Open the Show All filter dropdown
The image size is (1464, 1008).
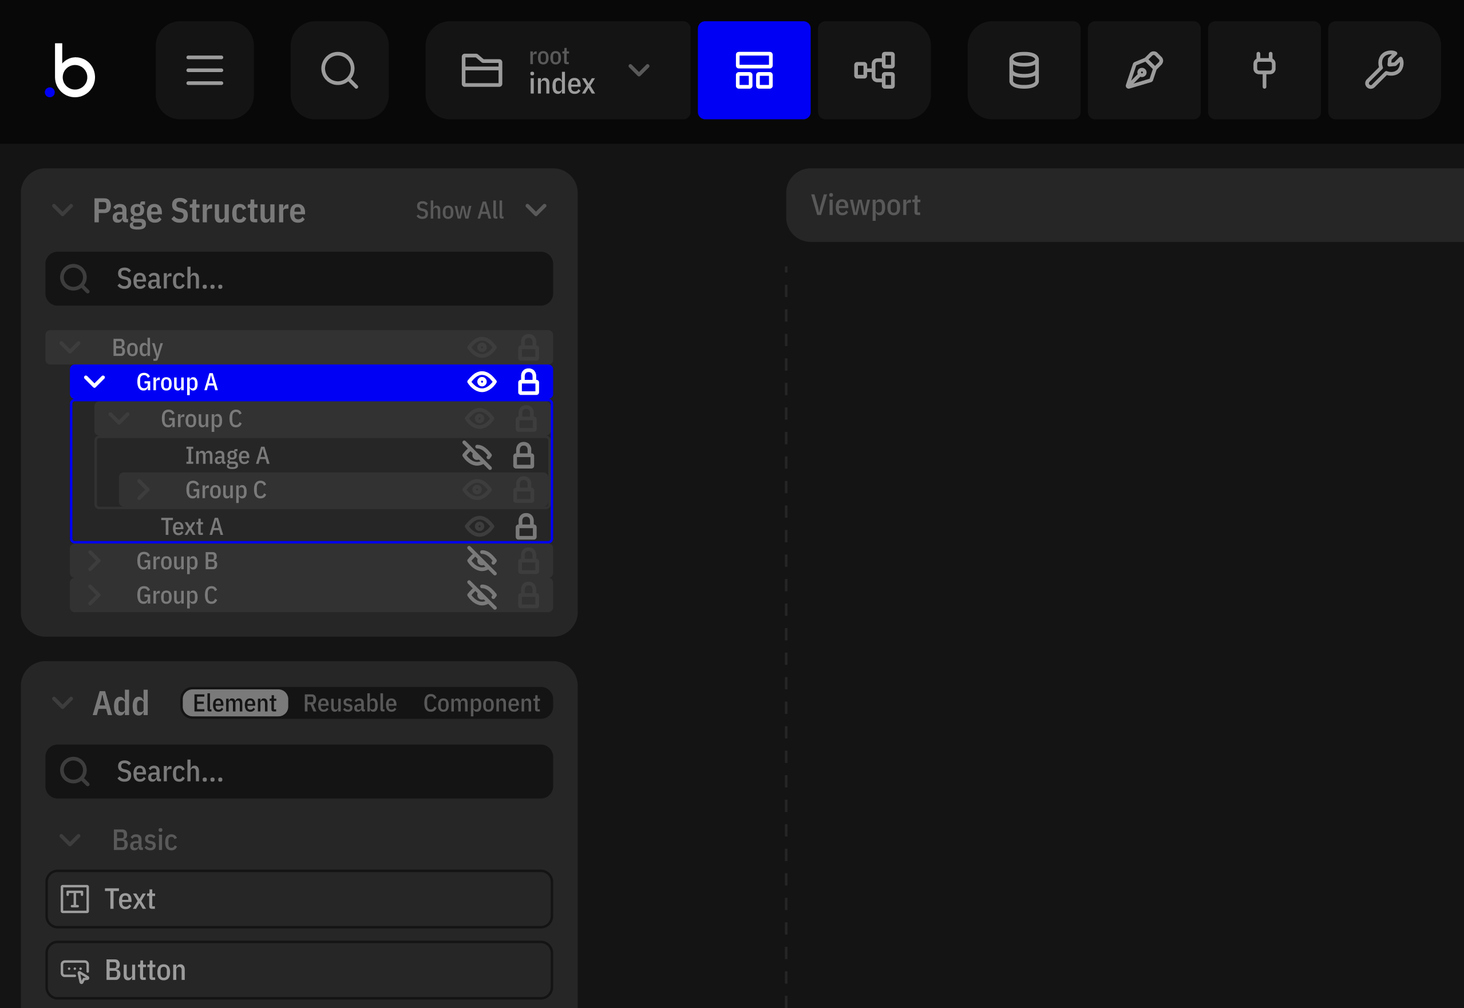(481, 211)
